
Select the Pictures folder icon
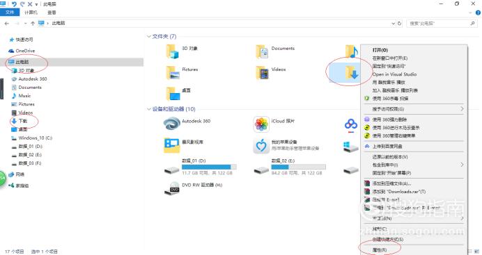click(173, 72)
